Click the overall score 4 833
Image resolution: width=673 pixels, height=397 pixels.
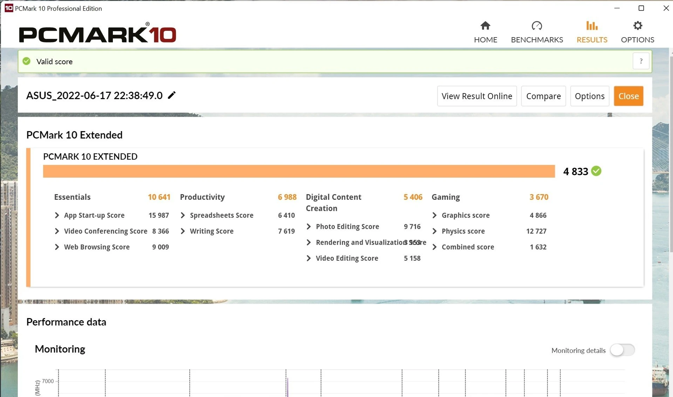576,171
